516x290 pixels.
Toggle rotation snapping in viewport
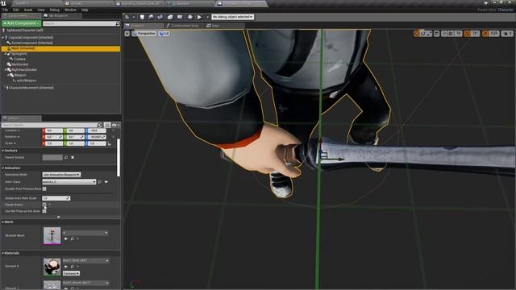(468, 34)
